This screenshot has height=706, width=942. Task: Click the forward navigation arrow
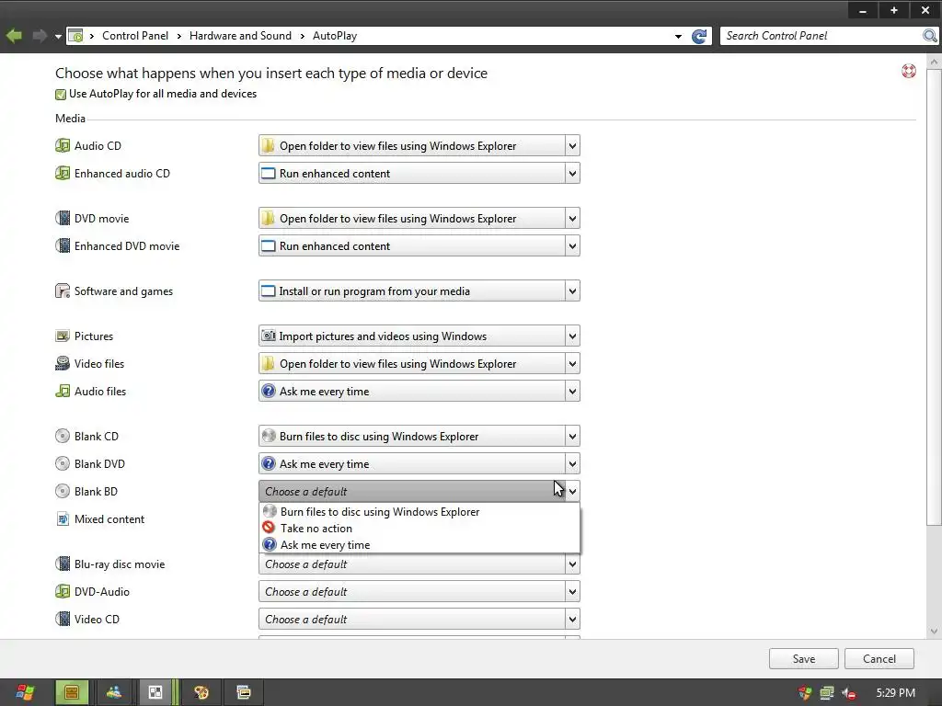(x=40, y=36)
